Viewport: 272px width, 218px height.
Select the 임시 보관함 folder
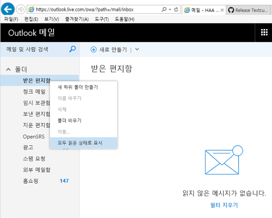click(x=37, y=103)
